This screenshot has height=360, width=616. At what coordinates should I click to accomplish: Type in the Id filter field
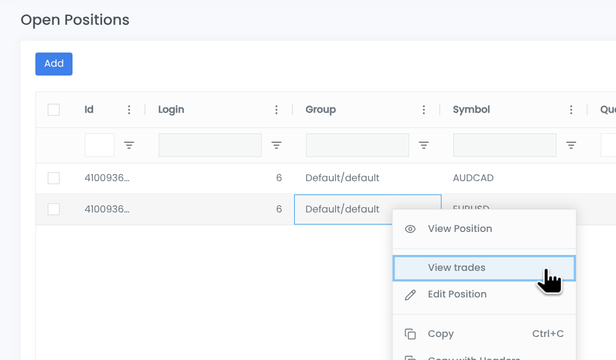(x=100, y=145)
